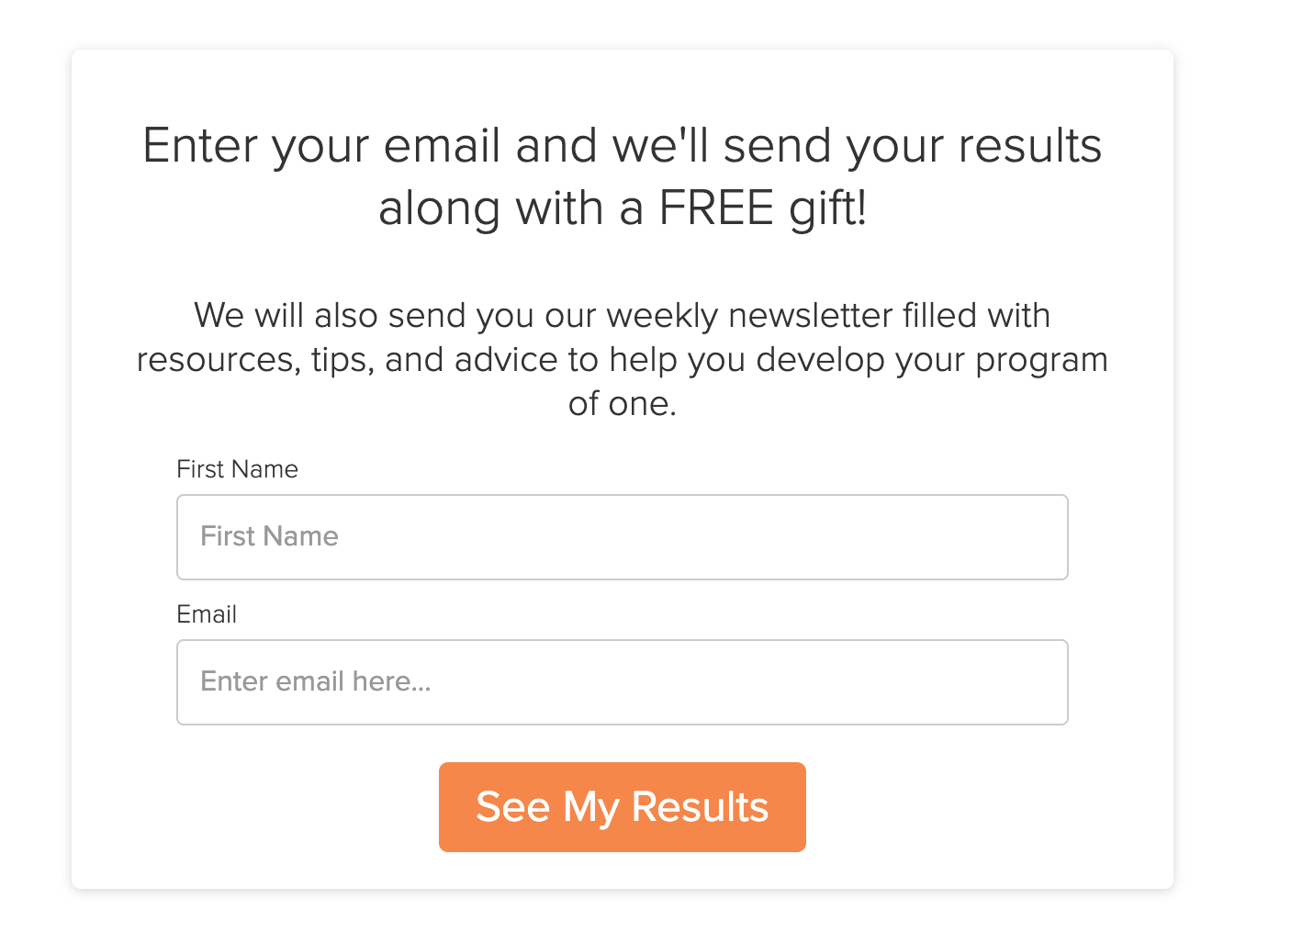Click the "Email" label above the field
This screenshot has width=1291, height=933.
pos(207,614)
